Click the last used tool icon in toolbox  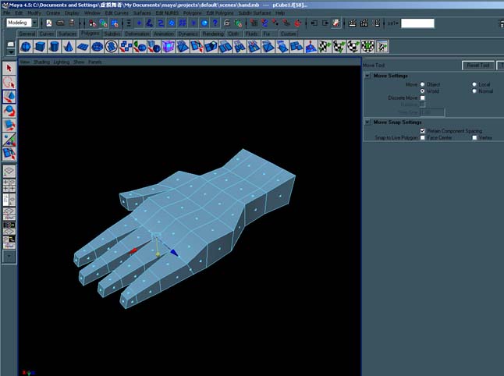click(x=9, y=154)
